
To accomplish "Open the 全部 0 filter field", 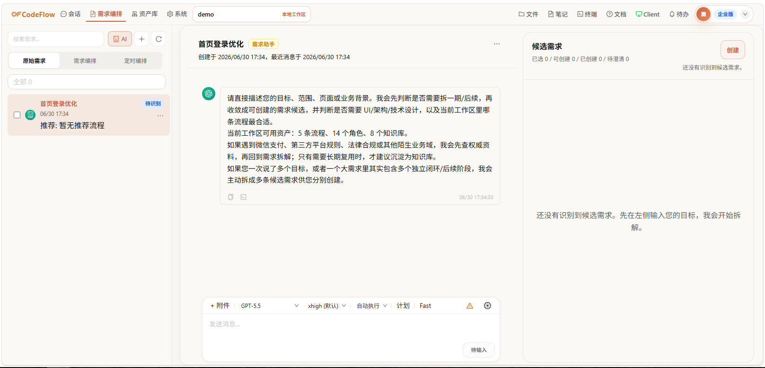I will 87,82.
